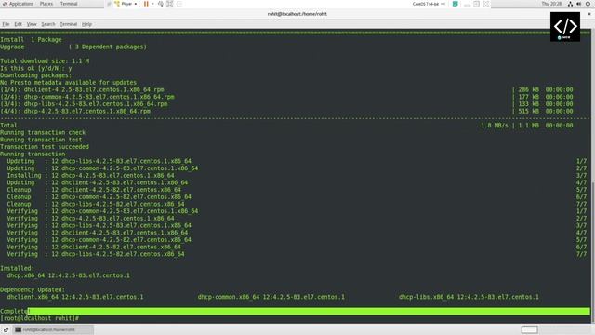The width and height of the screenshot is (595, 335).
Task: Click the 'Running transaction check' line
Action: (43, 132)
